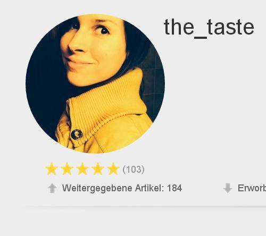Click the down arrow icon before Erworb

coord(228,188)
